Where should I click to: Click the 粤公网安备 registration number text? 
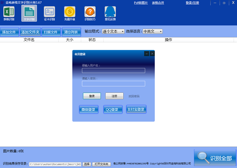pyautogui.click(x=131, y=164)
